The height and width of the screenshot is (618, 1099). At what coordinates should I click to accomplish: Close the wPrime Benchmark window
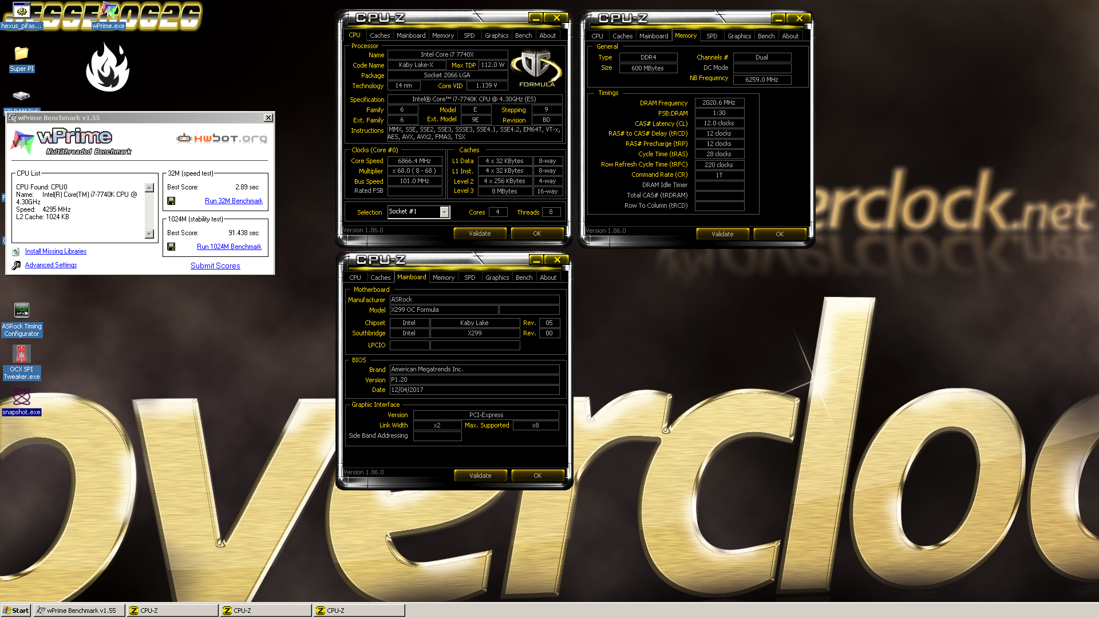(268, 118)
